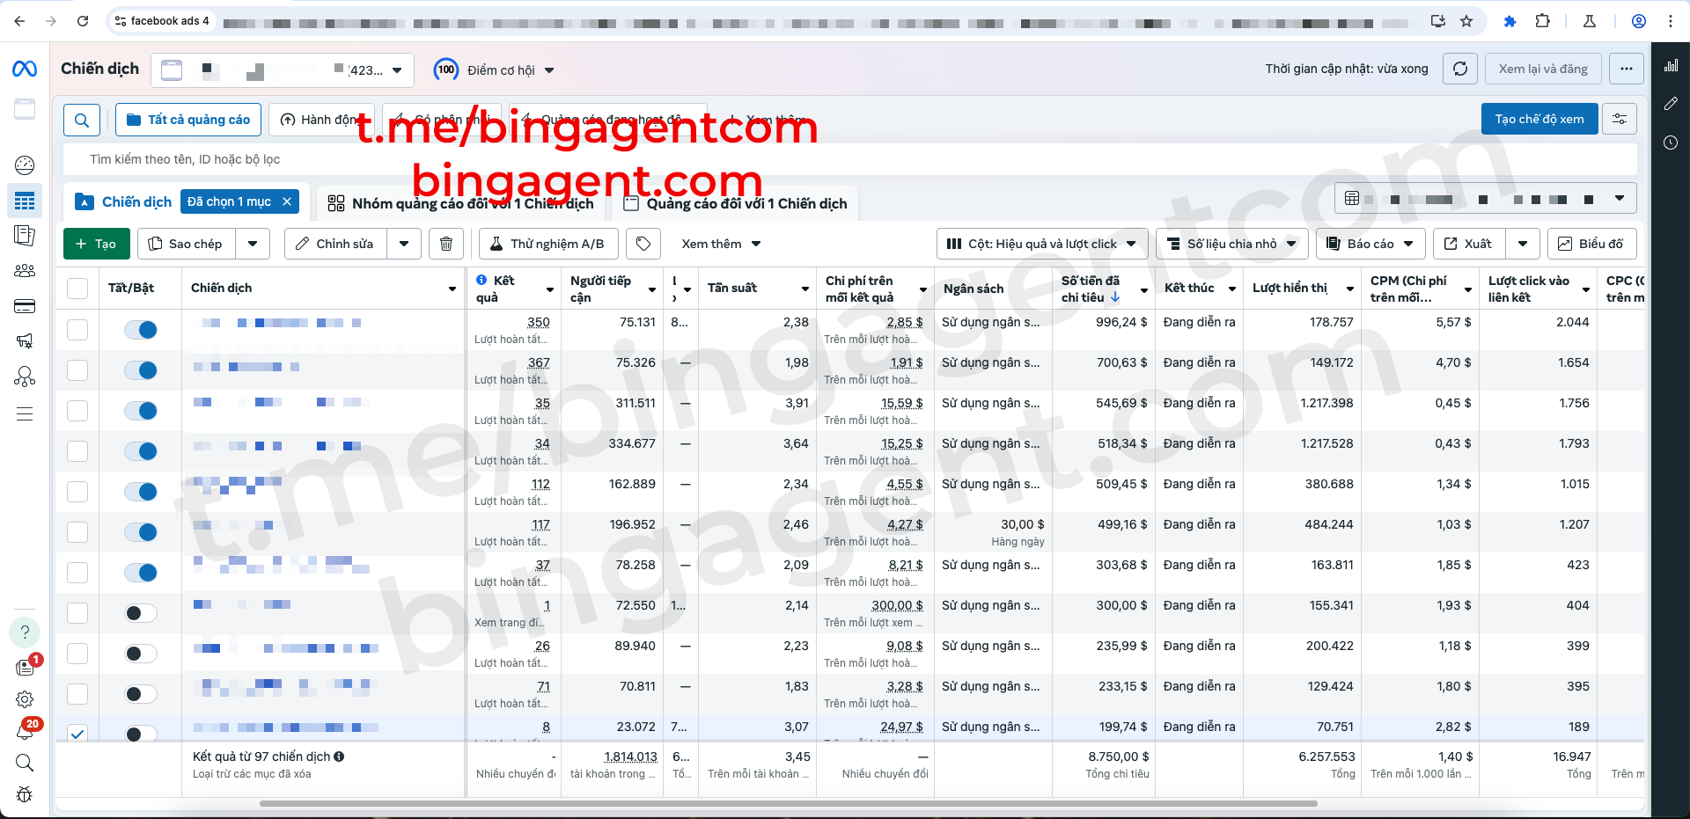The image size is (1690, 819).
Task: Turn on campaign with 300,00 $ spent
Action: pos(141,613)
